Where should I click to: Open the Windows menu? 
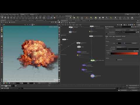click(14, 14)
